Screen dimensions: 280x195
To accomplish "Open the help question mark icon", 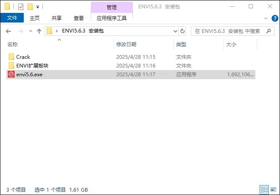I will (275, 18).
